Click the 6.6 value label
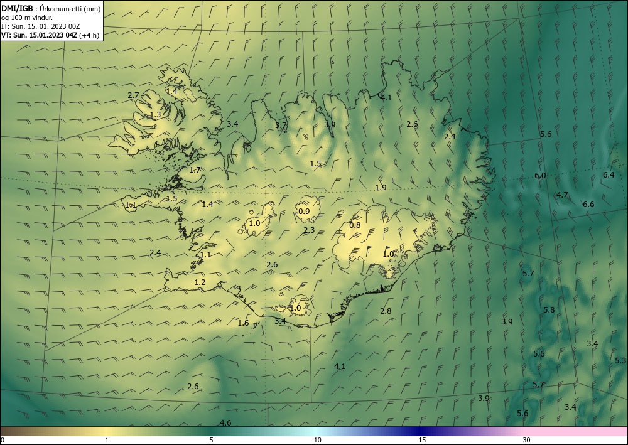 tap(588, 205)
